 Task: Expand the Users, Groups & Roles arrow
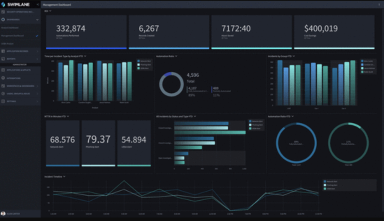pos(37,93)
